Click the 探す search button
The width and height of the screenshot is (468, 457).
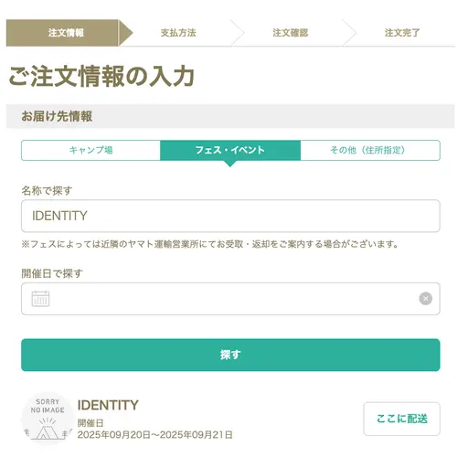coord(230,355)
